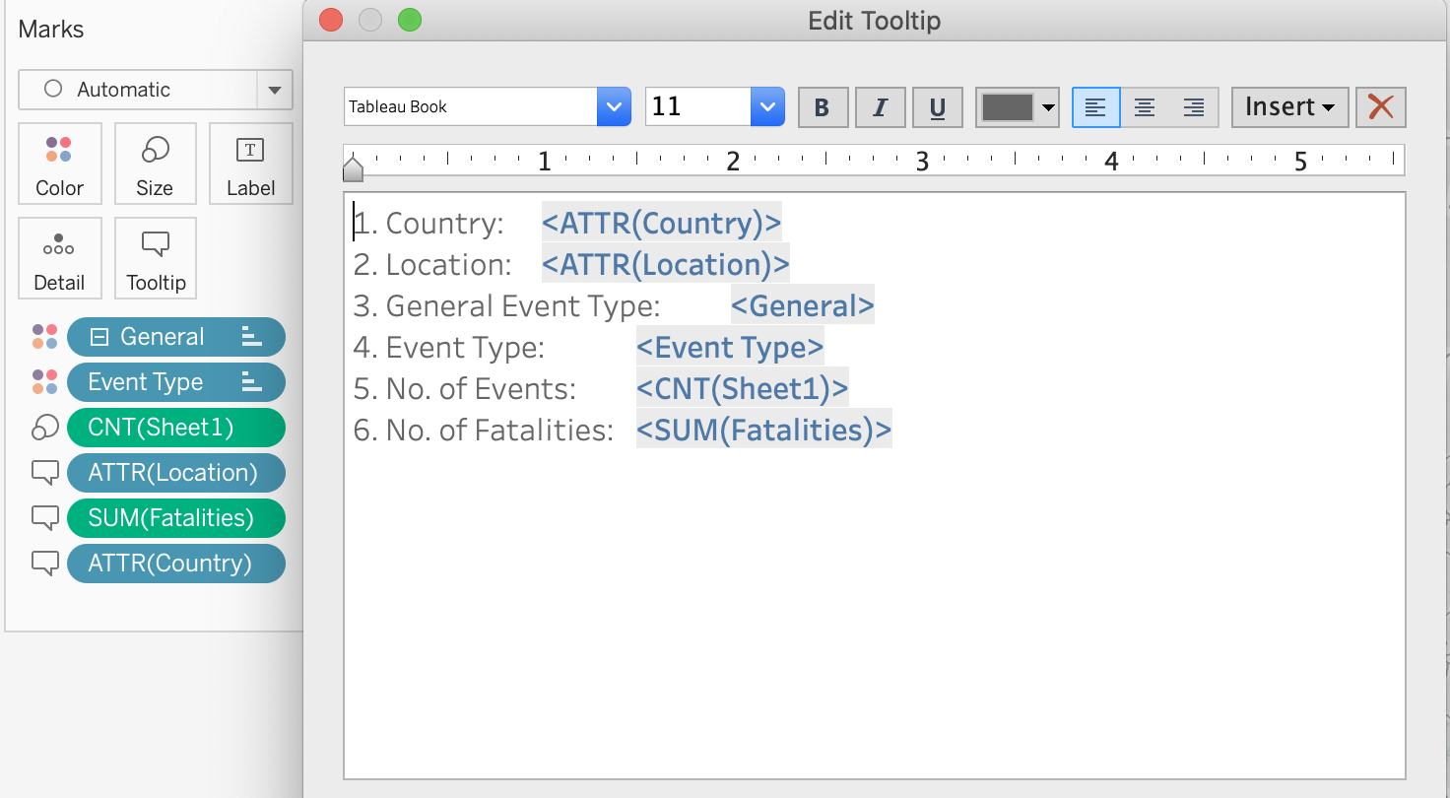Click the size icon beside CNT(Sheet1)

click(44, 428)
